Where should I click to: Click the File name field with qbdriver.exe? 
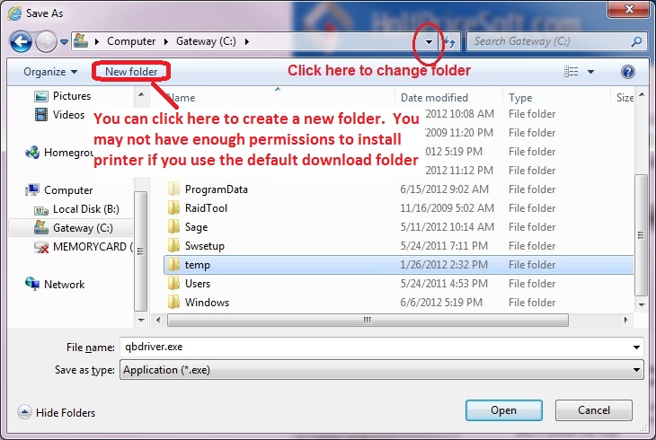pyautogui.click(x=375, y=348)
